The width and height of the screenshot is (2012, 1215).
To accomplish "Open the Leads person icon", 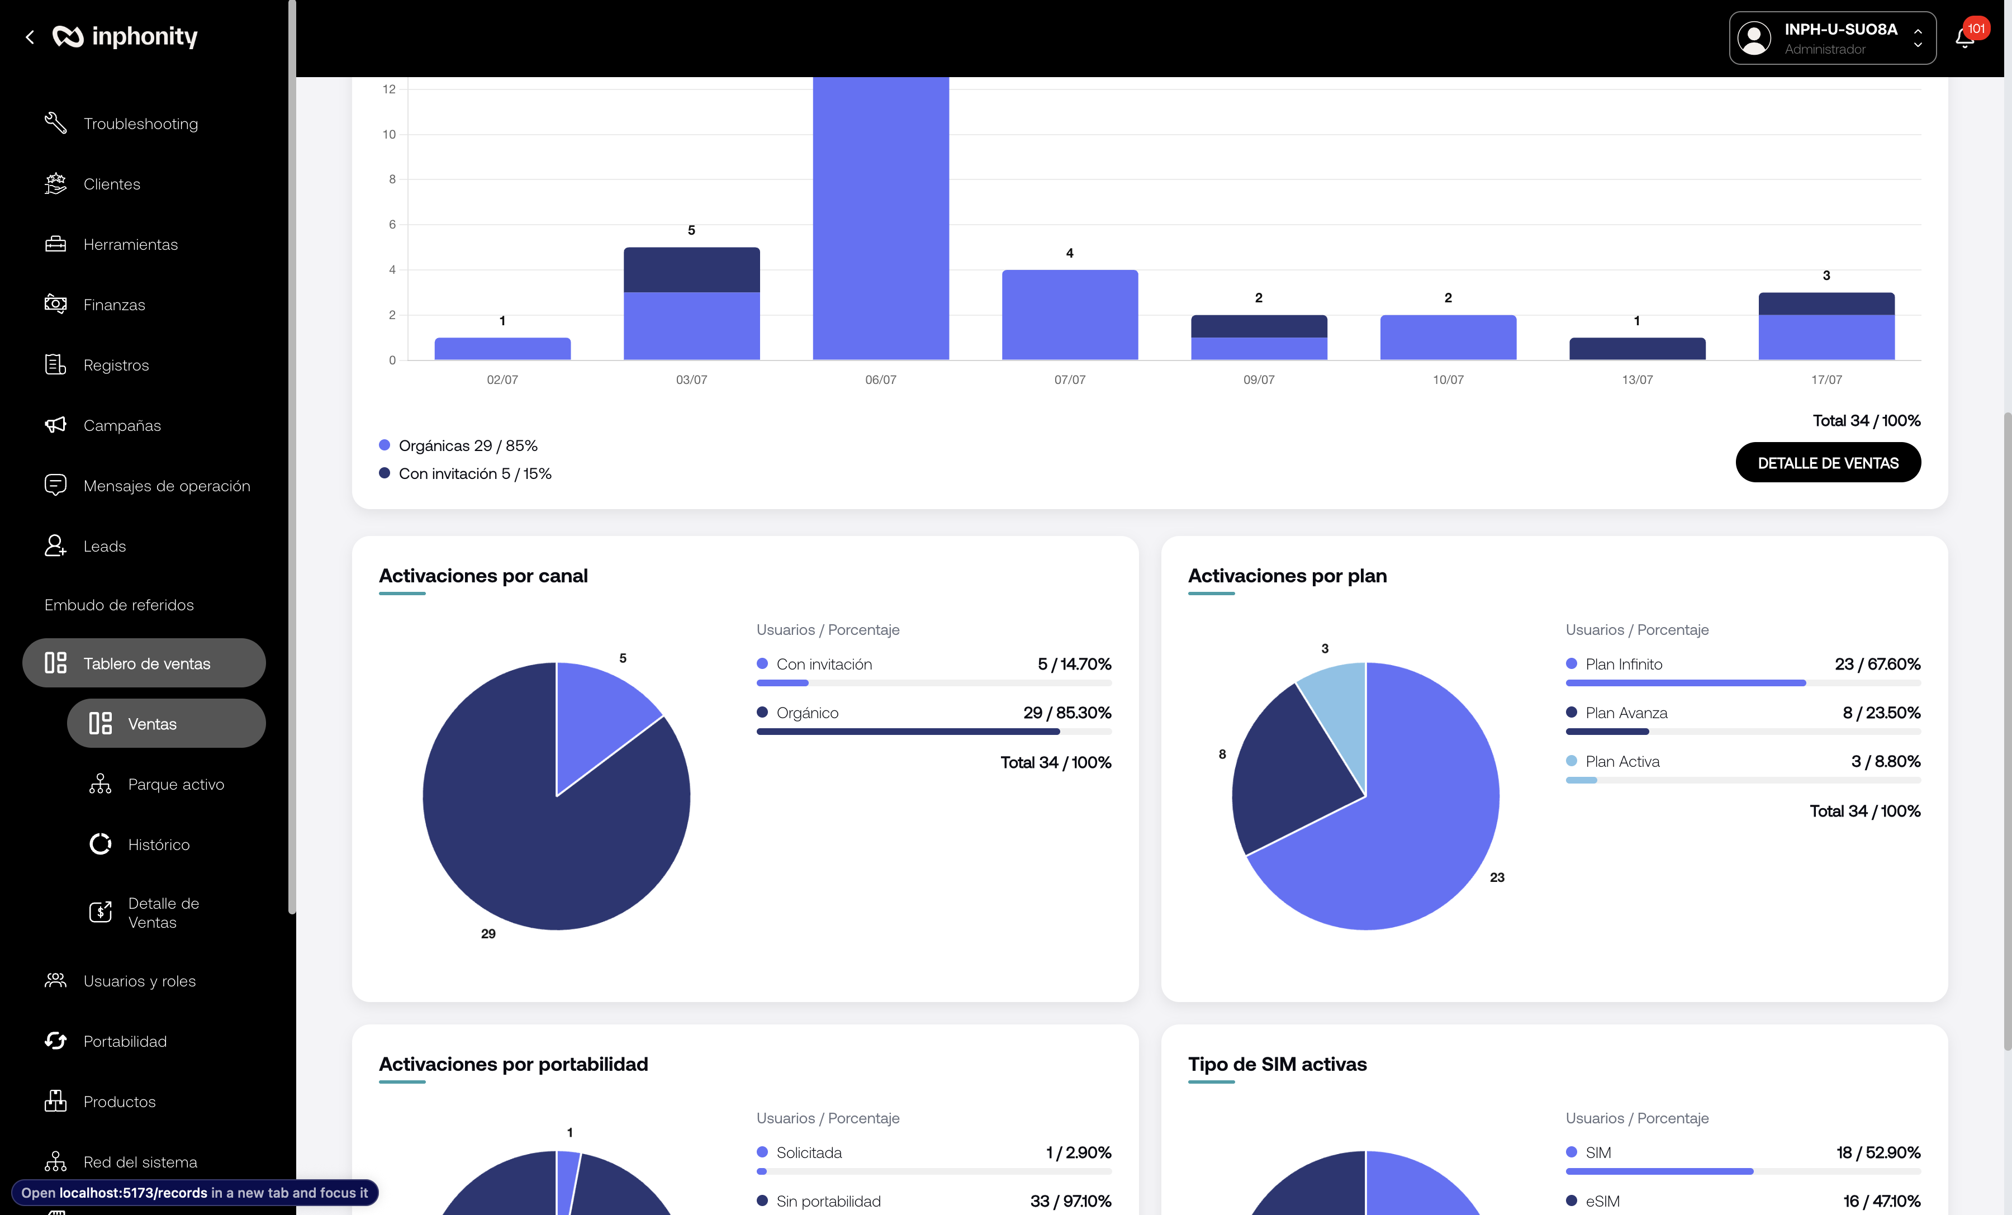I will click(55, 545).
